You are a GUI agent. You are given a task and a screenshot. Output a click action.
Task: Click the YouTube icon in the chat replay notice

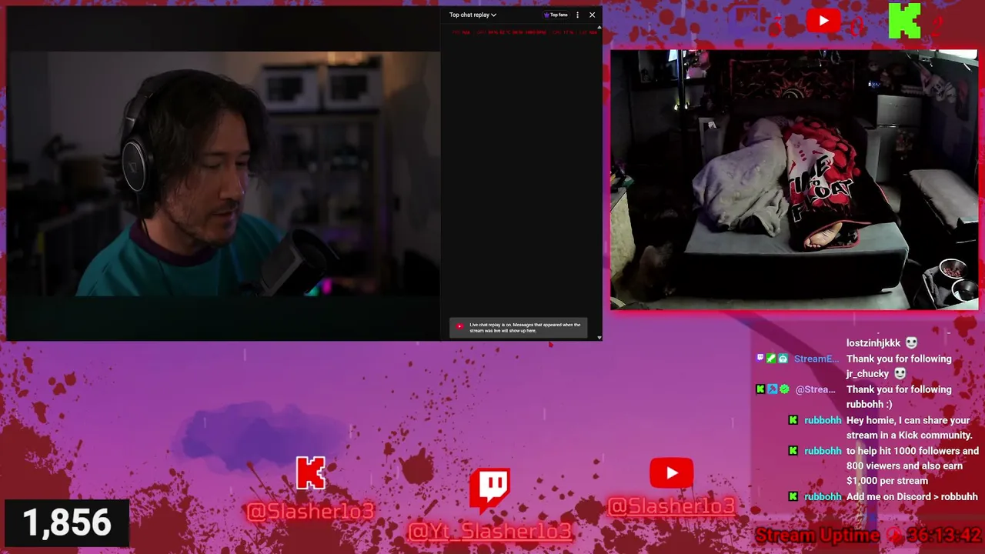tap(459, 326)
